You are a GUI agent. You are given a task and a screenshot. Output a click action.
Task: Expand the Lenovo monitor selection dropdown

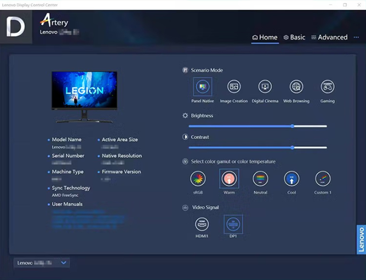(41, 263)
